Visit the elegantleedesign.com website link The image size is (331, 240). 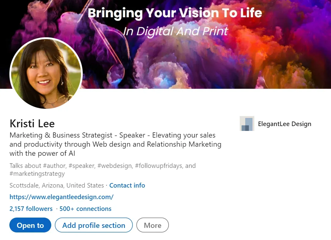[x=62, y=197]
